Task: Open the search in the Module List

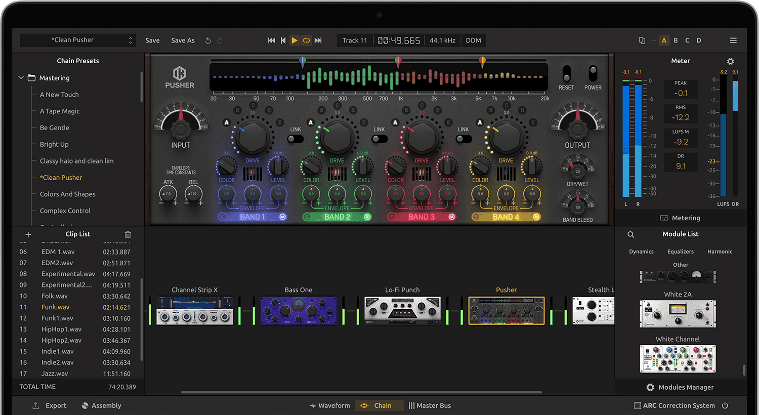Action: coord(630,234)
